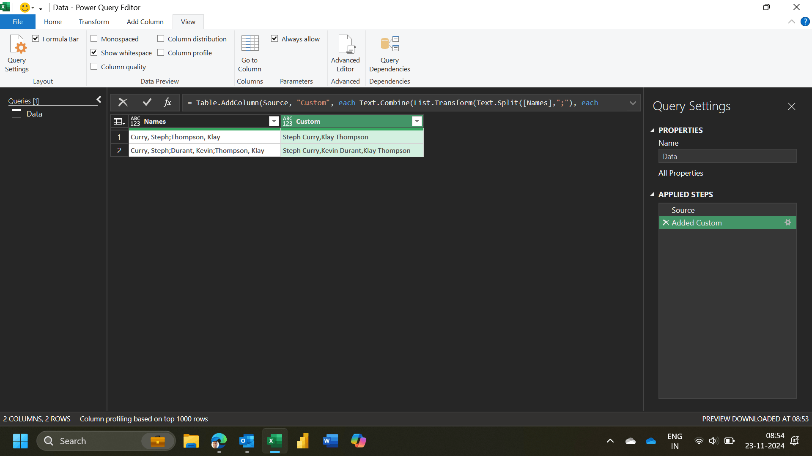Select the View ribbon tab
This screenshot has width=812, height=456.
188,22
